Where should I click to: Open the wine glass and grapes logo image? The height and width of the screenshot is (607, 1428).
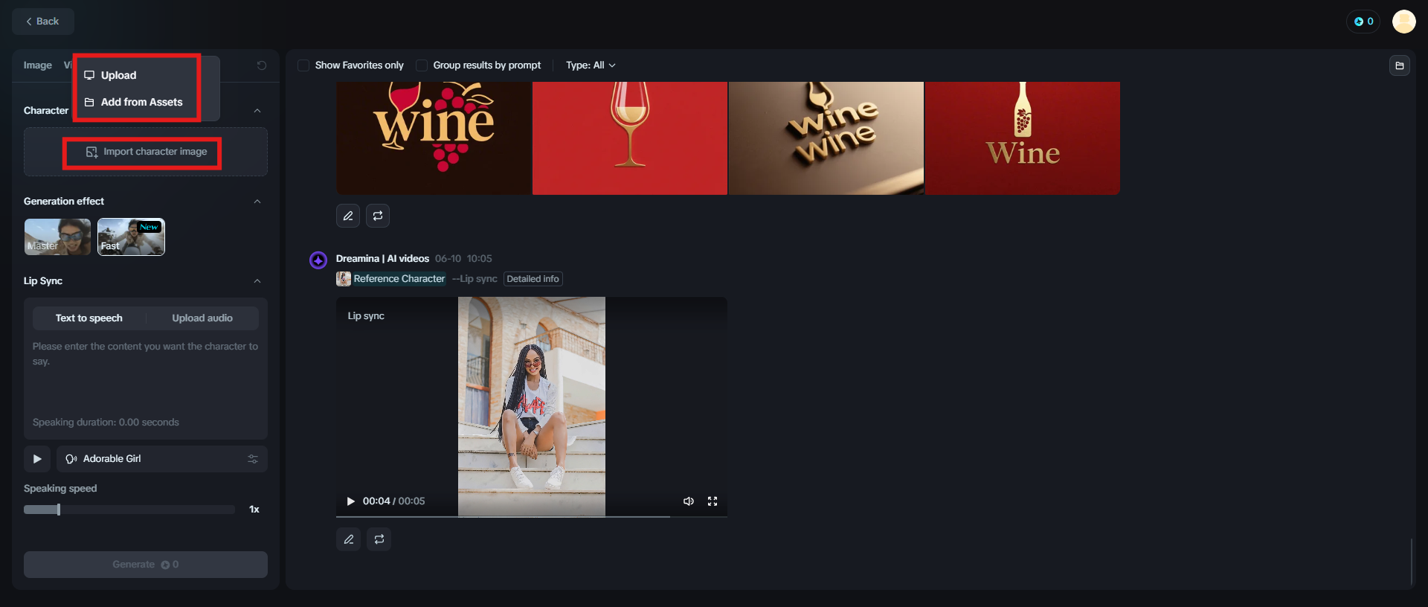tap(434, 138)
